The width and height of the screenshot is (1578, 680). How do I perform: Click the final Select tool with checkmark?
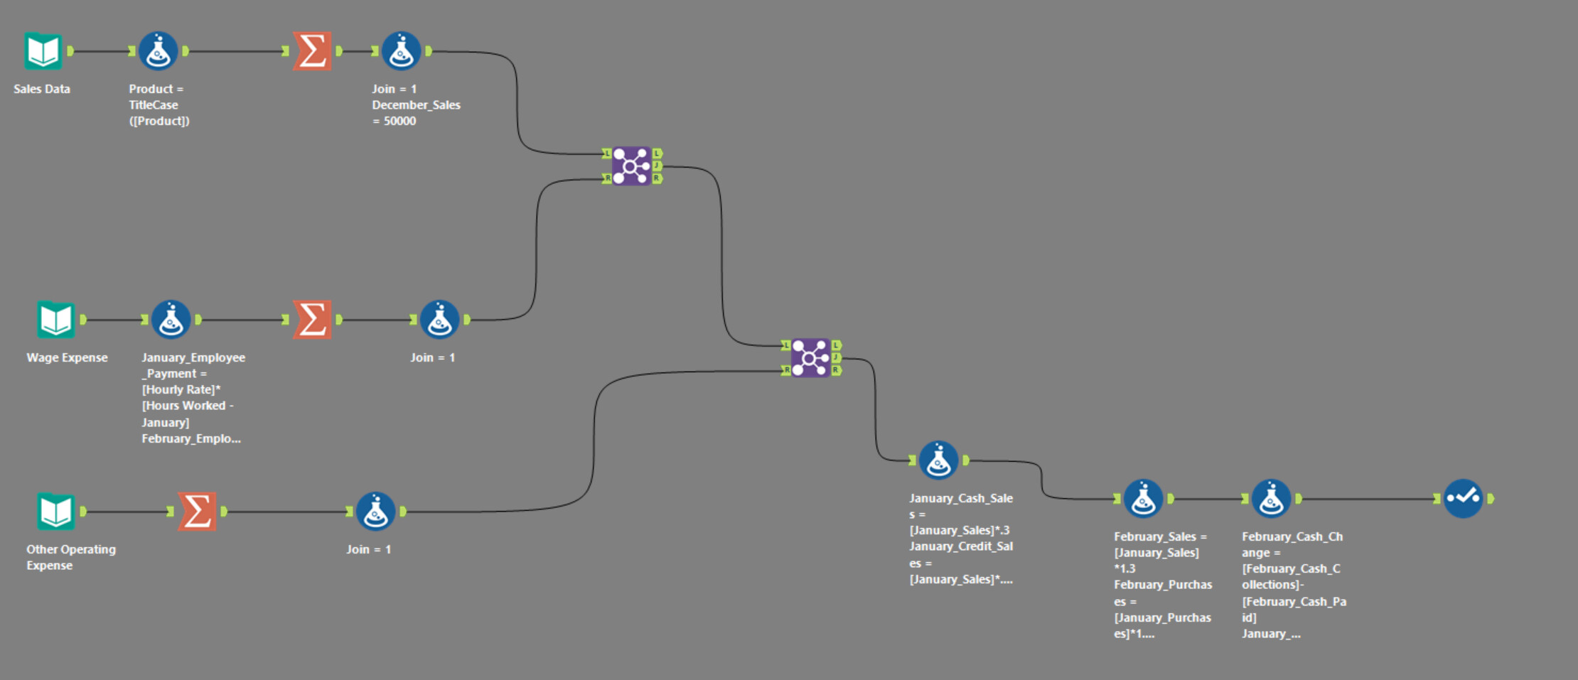(1463, 499)
